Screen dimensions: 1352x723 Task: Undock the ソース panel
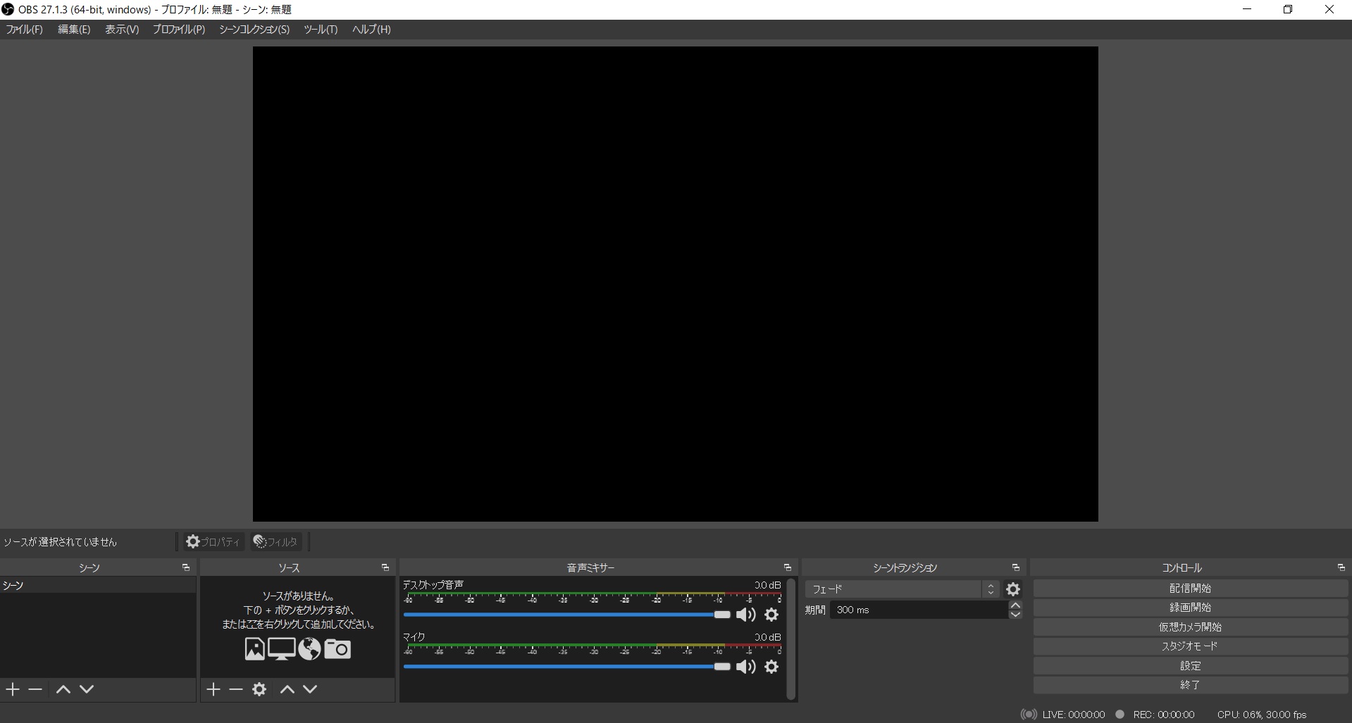tap(385, 567)
